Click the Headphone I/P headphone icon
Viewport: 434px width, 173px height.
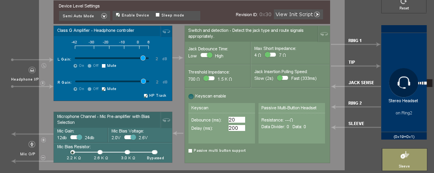click(32, 70)
